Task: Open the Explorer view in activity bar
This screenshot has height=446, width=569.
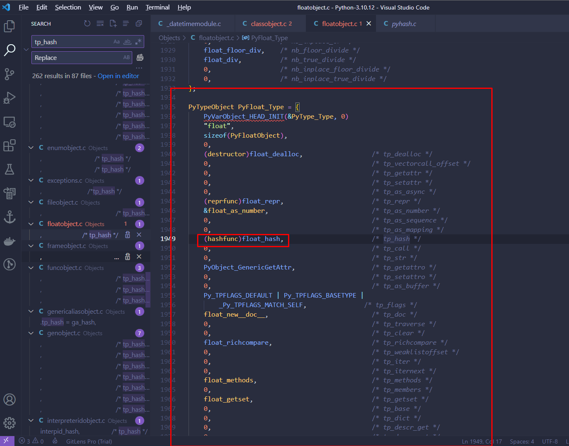Action: 9,26
